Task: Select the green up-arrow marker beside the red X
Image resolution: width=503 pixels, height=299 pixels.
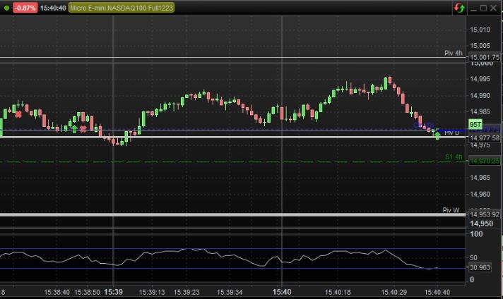Action: click(x=74, y=129)
